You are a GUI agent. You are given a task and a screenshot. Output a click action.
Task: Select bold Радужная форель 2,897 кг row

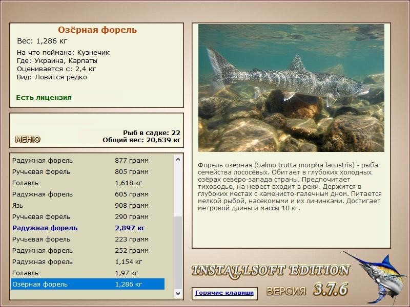point(88,228)
